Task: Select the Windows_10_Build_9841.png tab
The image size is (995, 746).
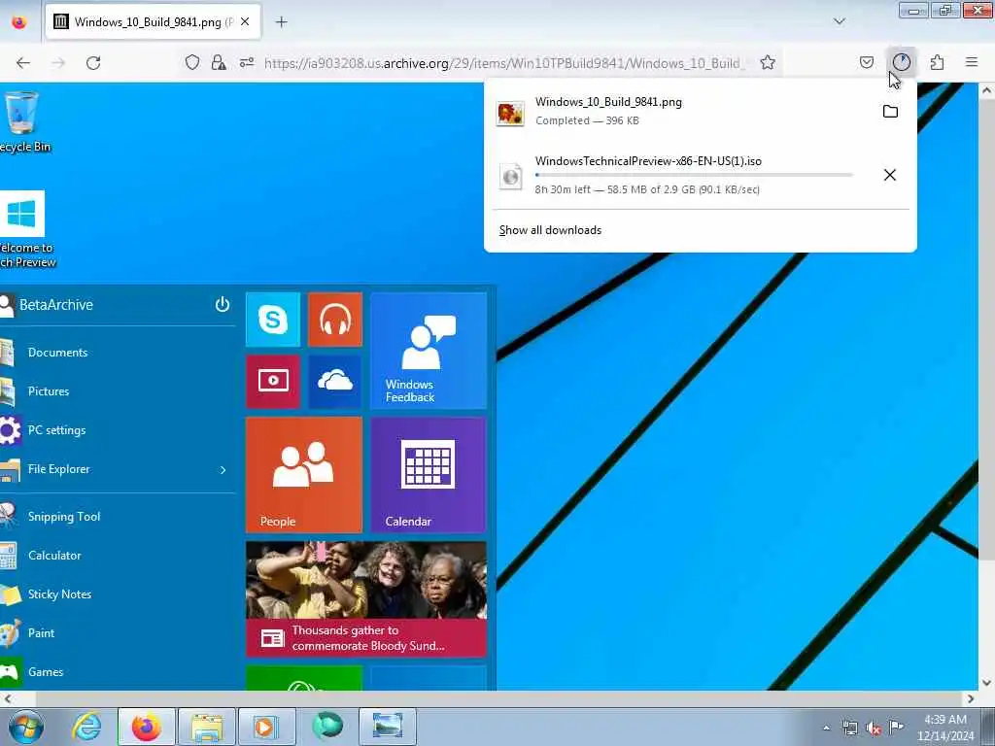Action: [153, 22]
